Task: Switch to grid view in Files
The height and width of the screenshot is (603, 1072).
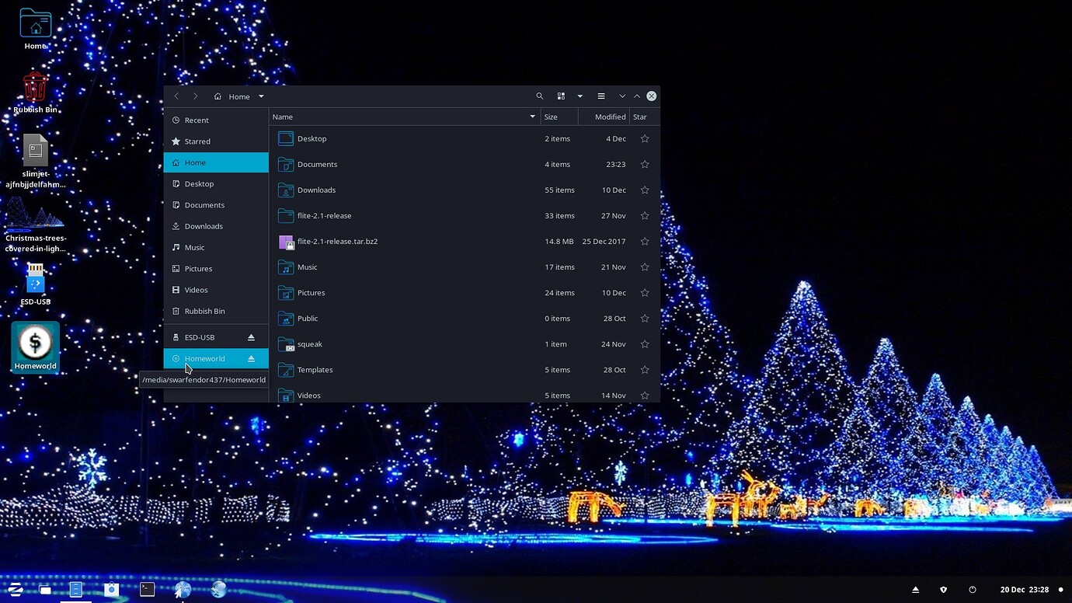Action: pos(561,96)
